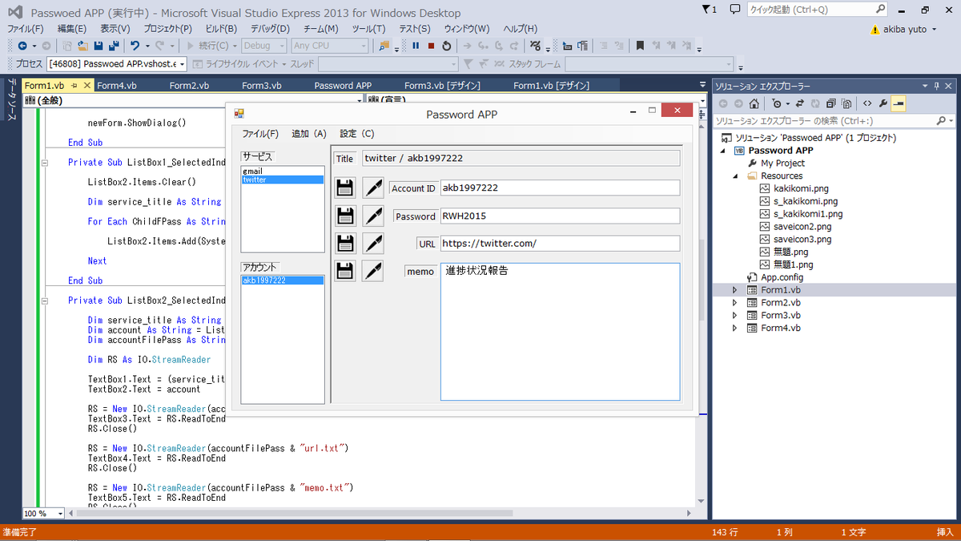961x541 pixels.
Task: Toggle the Preview Selected Items button
Action: 899,103
